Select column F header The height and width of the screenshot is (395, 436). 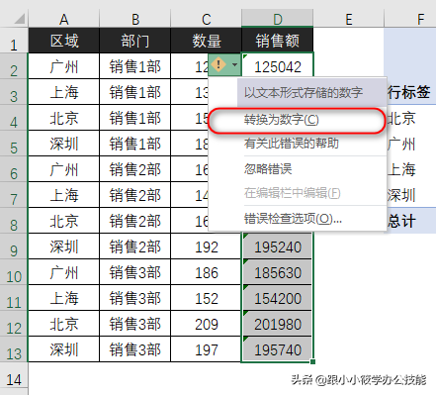coord(410,19)
